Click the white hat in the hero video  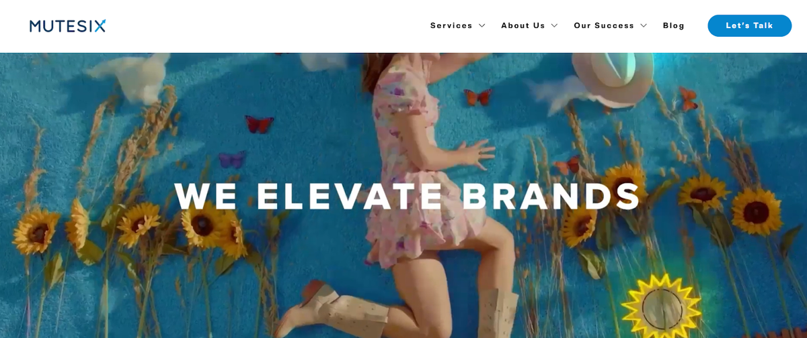(612, 77)
